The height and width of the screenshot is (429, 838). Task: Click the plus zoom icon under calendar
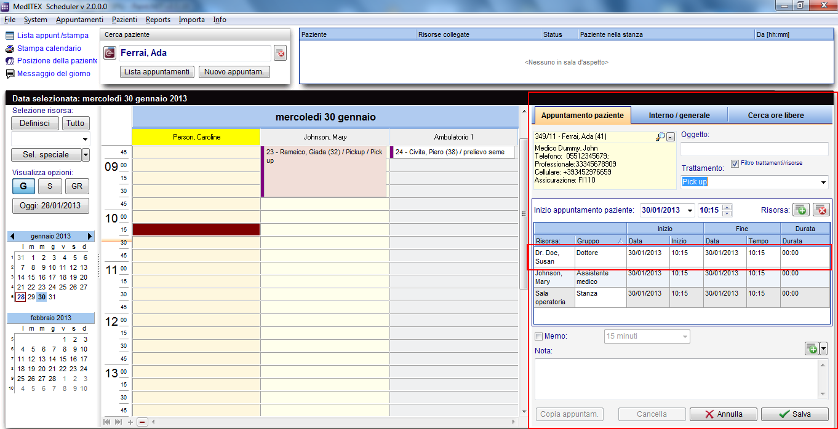[x=130, y=422]
